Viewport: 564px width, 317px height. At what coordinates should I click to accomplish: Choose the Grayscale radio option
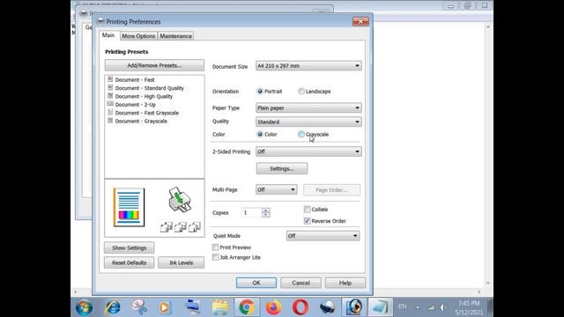pos(301,134)
